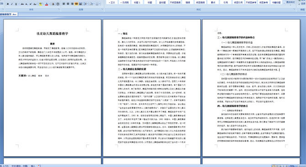Apply superscript formatting
This screenshot has width=306, height=167.
[31, 4]
